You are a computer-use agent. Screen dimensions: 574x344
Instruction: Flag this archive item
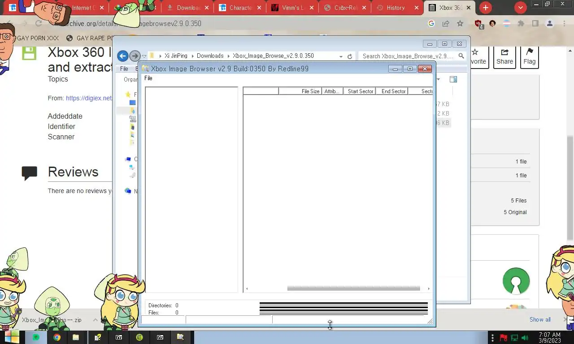530,57
